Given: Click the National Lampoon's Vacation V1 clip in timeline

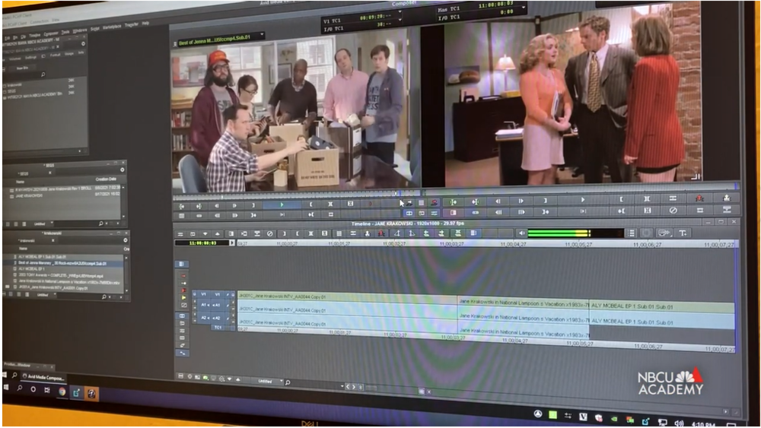Looking at the screenshot, I should (524, 303).
